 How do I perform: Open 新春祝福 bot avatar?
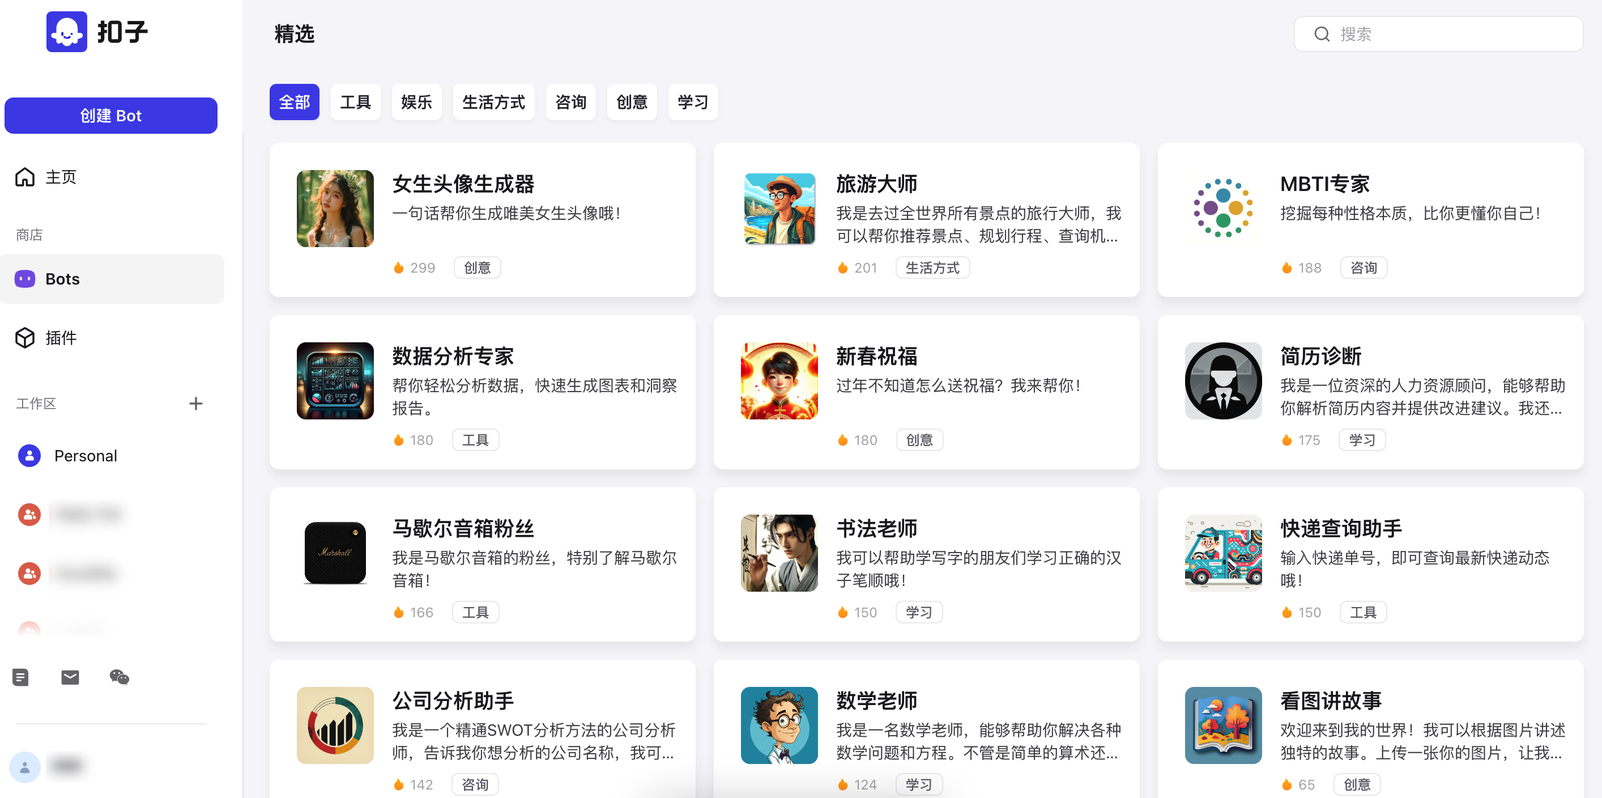coord(779,381)
